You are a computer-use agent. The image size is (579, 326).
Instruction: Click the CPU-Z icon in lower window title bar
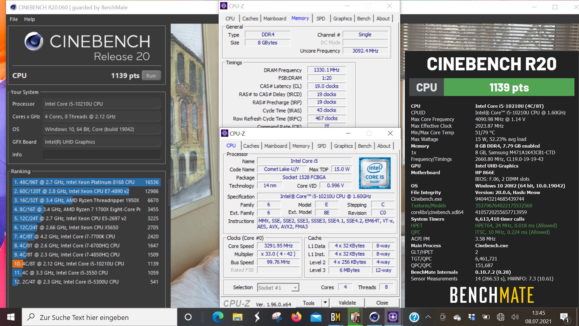click(x=225, y=133)
